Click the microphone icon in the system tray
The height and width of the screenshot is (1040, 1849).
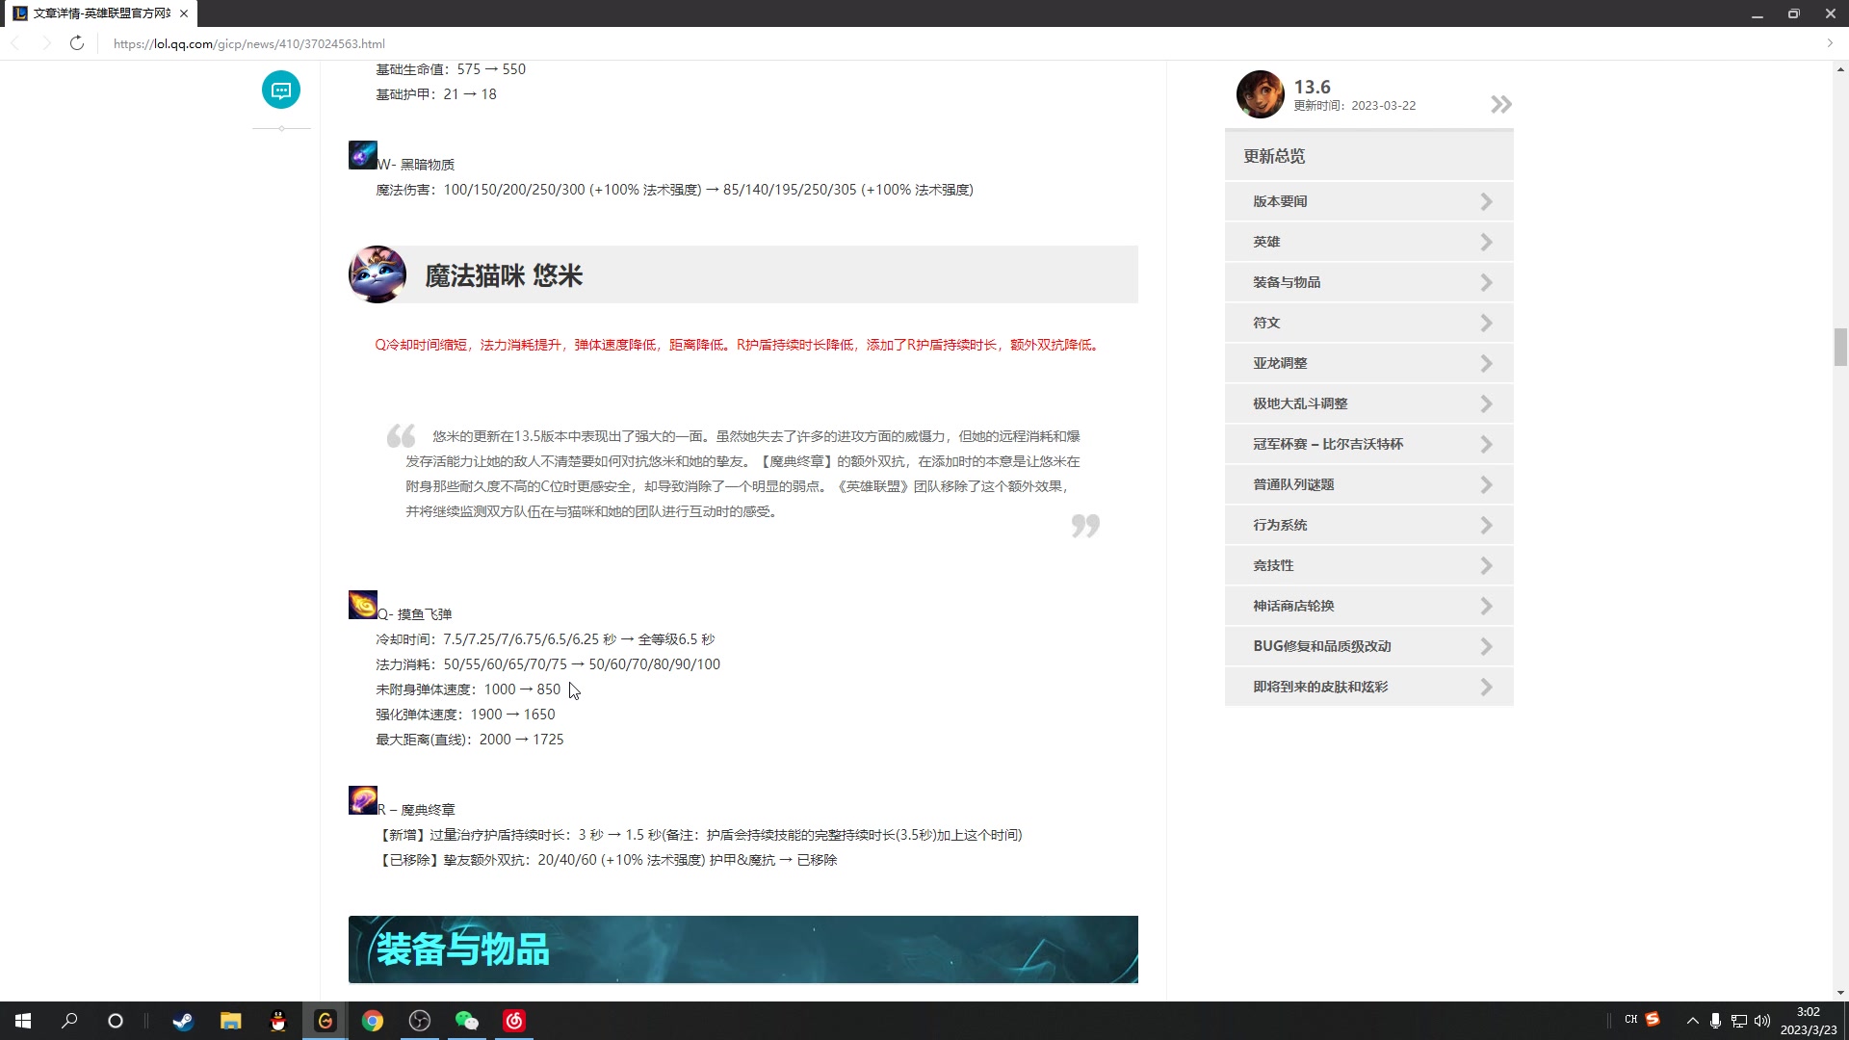tap(1716, 1021)
